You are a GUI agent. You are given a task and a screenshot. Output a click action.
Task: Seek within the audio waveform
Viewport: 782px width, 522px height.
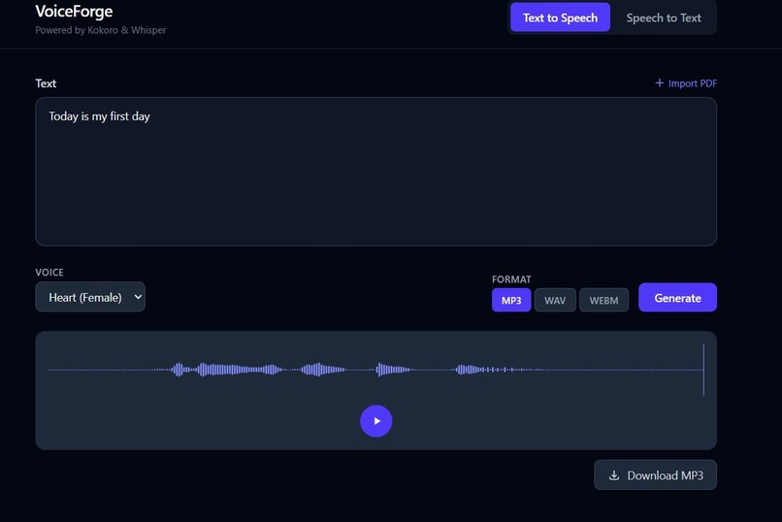(376, 370)
